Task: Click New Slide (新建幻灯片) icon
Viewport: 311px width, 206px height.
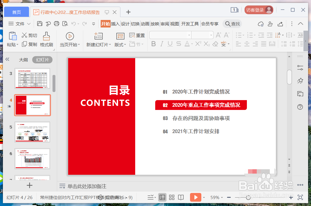Action: pyautogui.click(x=98, y=36)
